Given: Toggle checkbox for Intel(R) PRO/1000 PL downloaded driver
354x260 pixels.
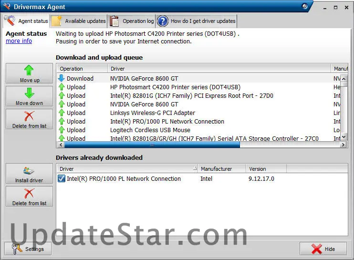Looking at the screenshot, I should (x=61, y=178).
